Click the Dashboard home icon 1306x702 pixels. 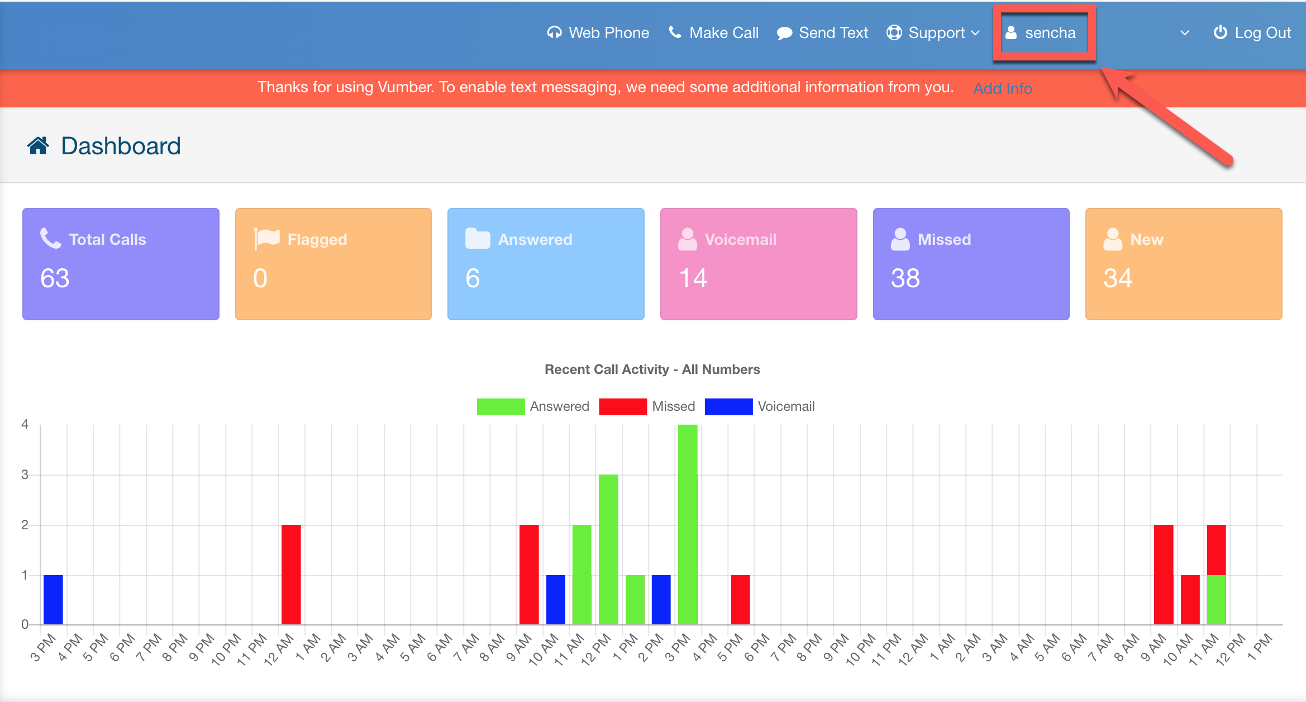38,146
